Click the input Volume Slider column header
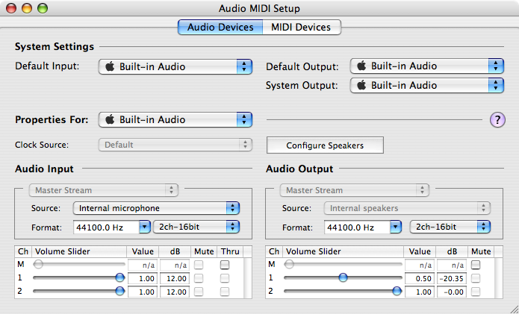 (x=79, y=251)
